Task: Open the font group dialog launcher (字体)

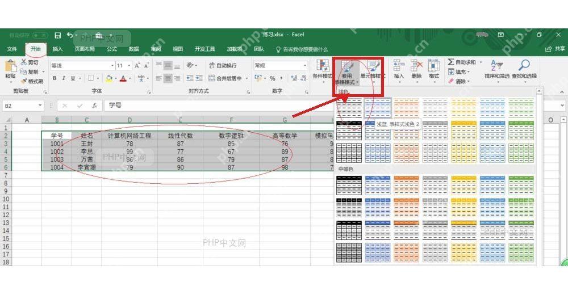Action: tap(149, 92)
